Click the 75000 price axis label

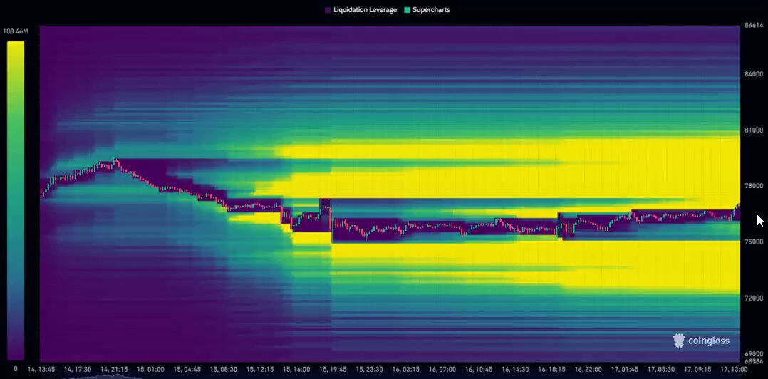754,242
